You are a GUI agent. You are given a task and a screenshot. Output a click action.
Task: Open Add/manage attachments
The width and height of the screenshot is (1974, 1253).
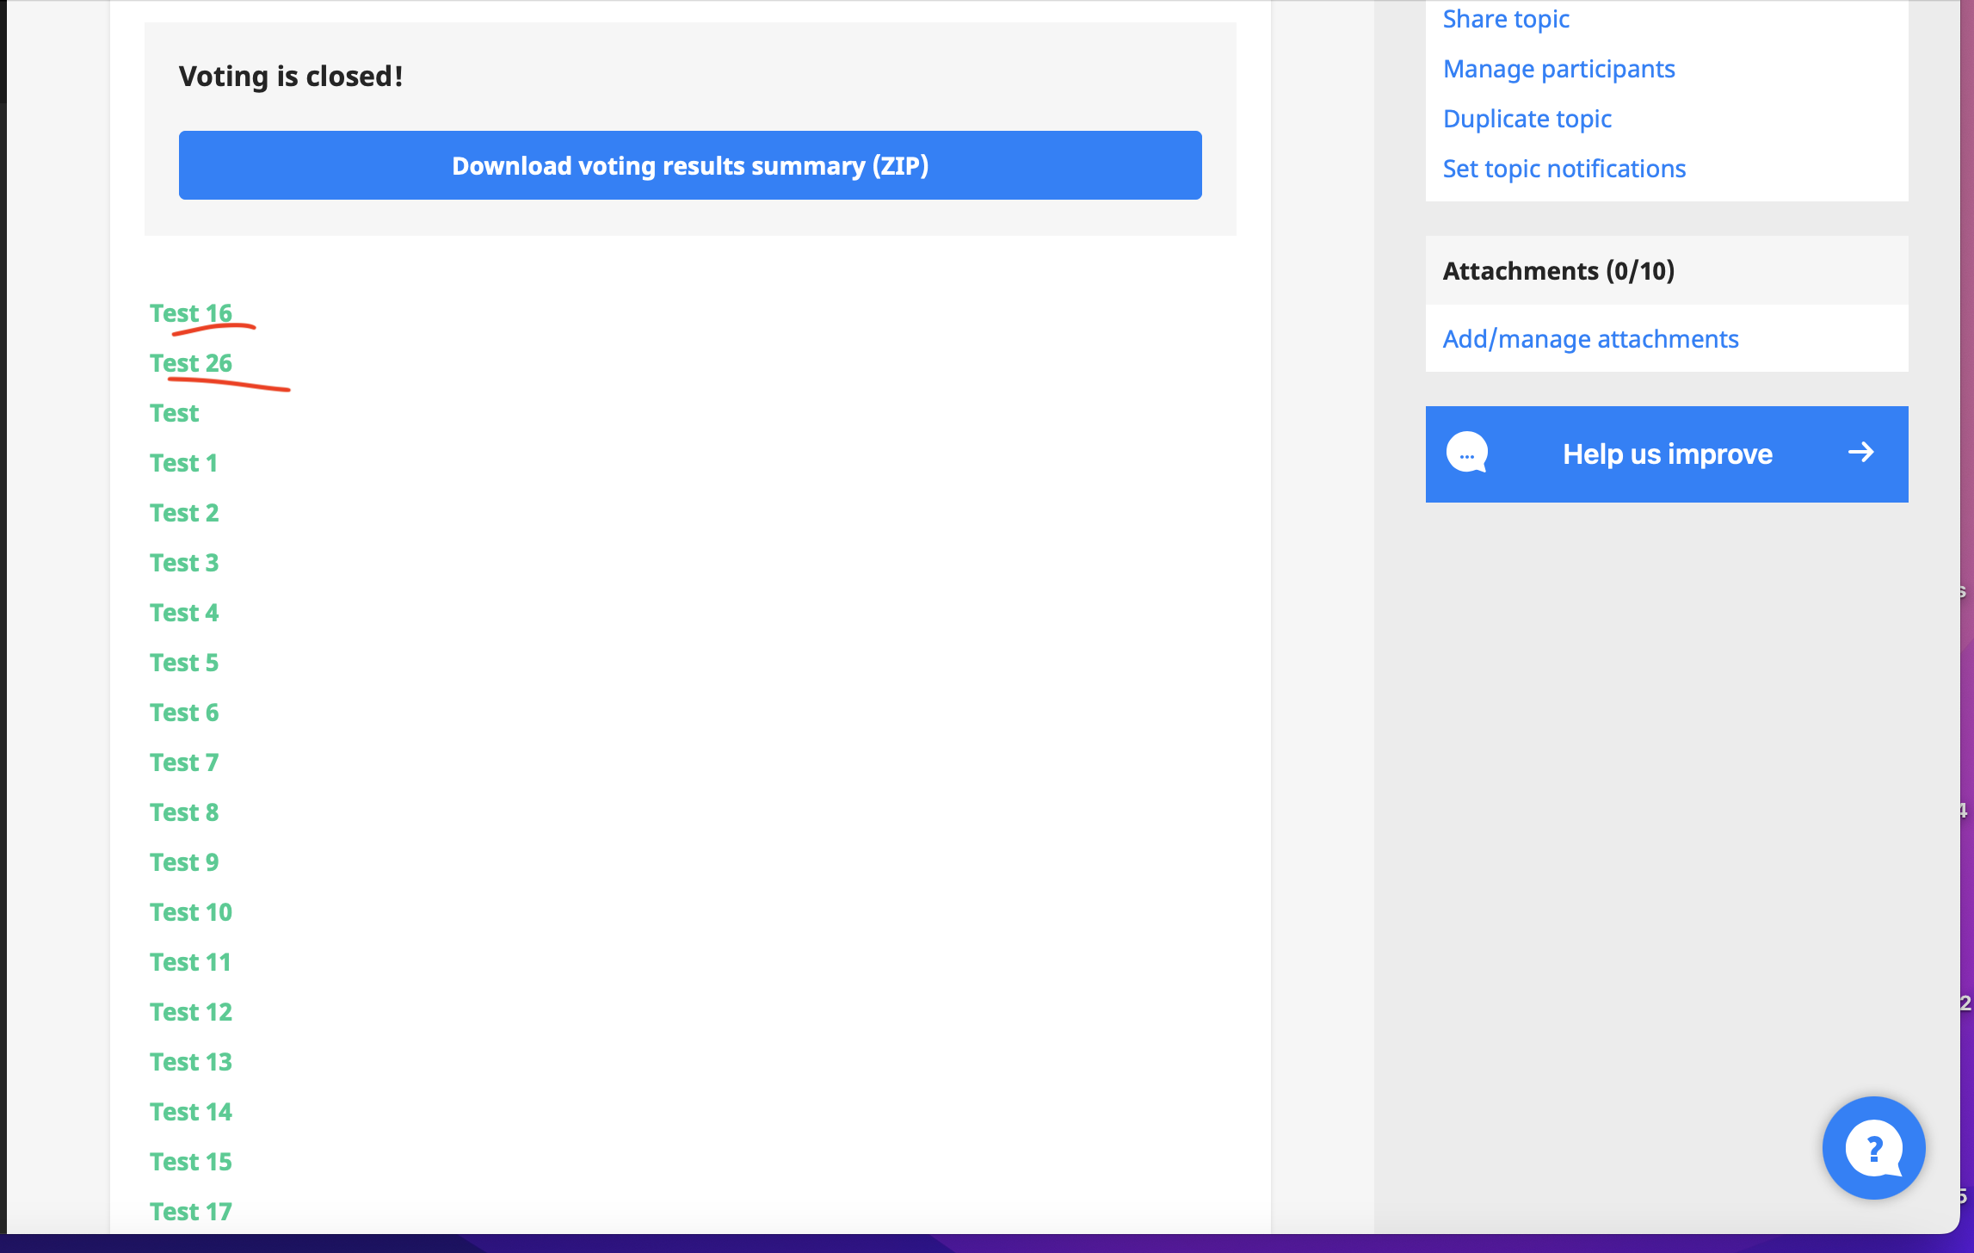[x=1590, y=338]
